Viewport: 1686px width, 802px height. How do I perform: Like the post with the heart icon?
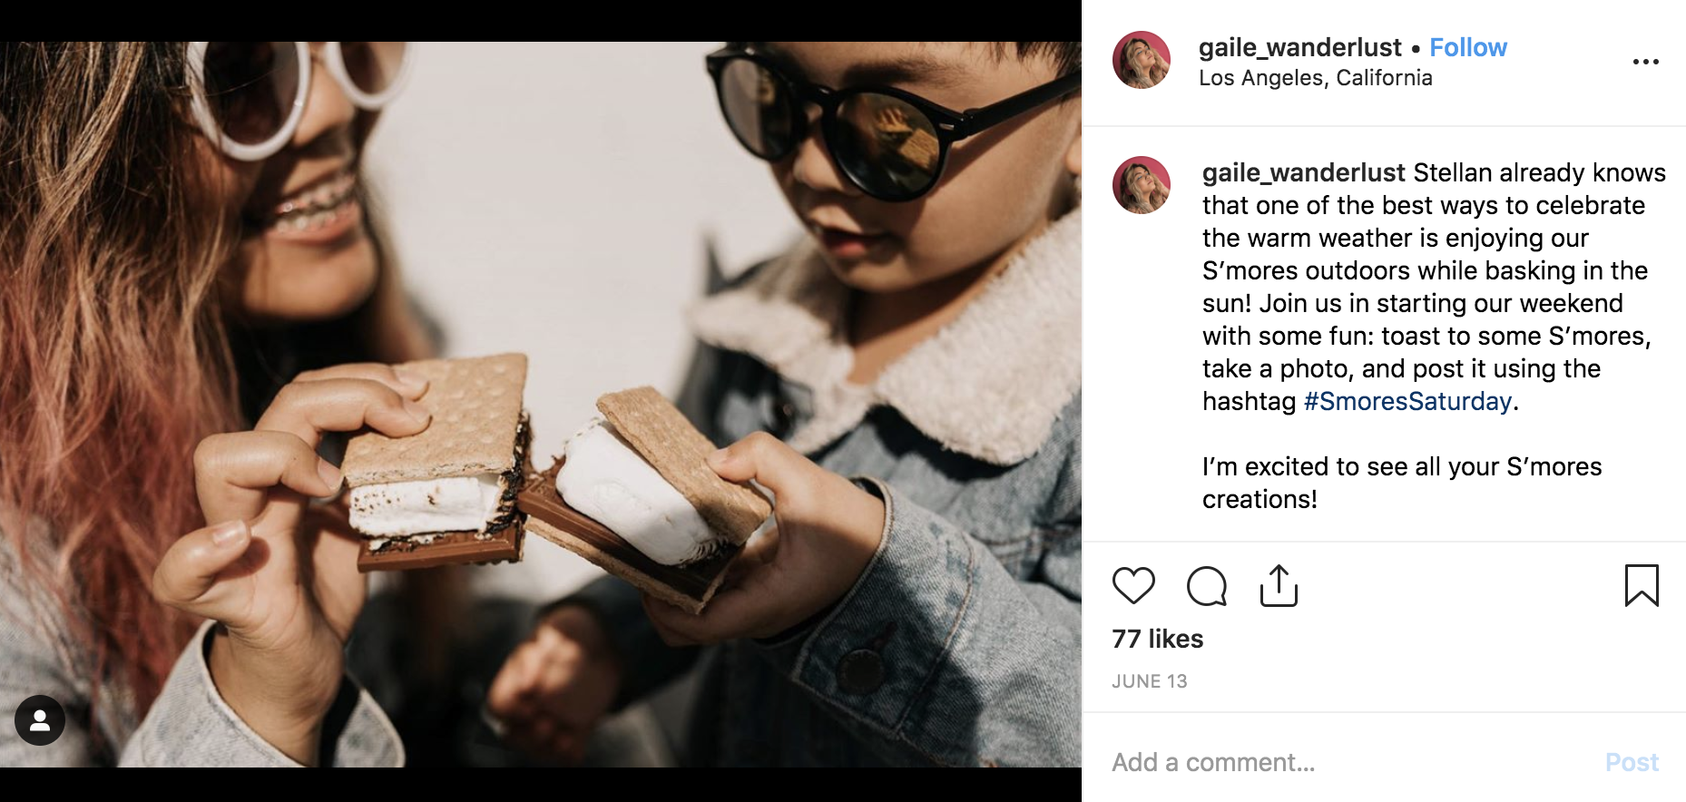(x=1133, y=585)
